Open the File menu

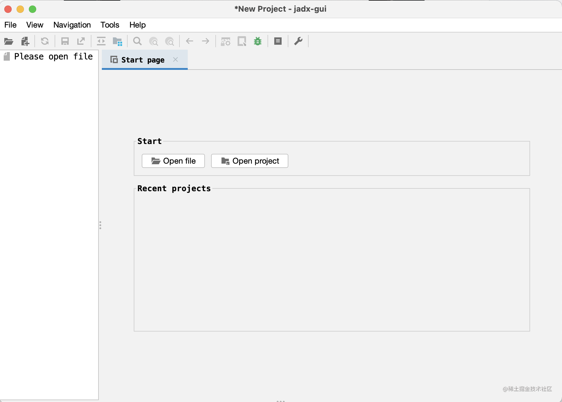pyautogui.click(x=10, y=25)
